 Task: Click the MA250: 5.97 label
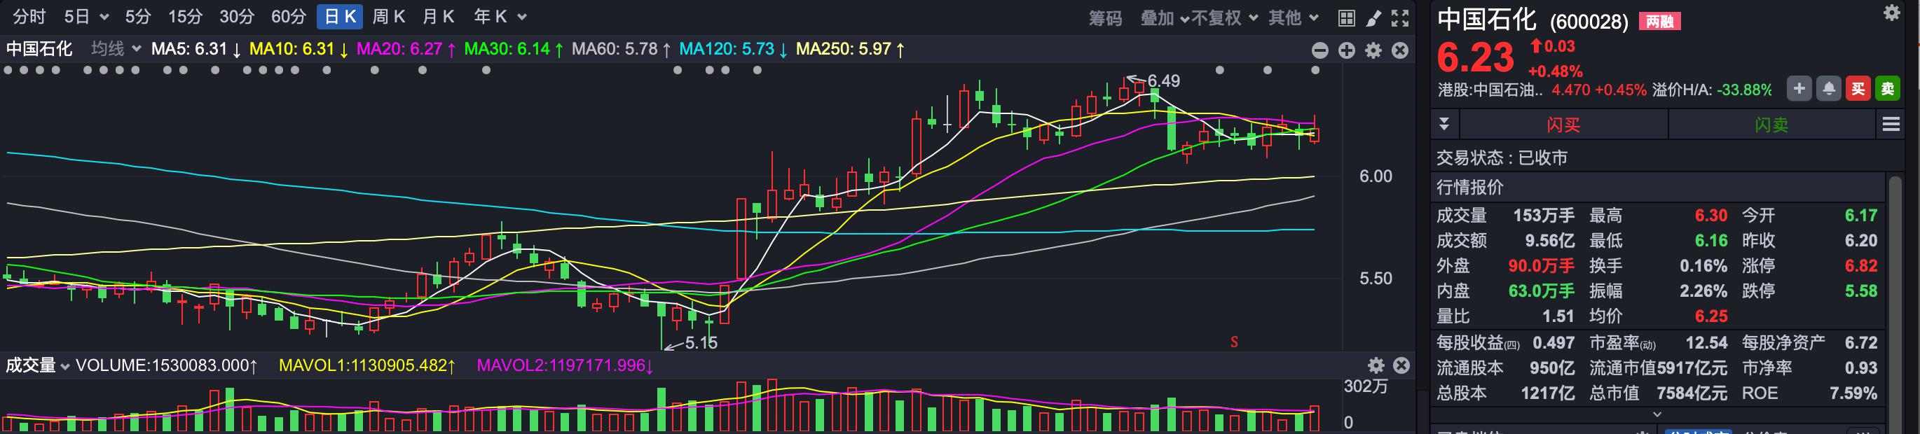(x=851, y=49)
